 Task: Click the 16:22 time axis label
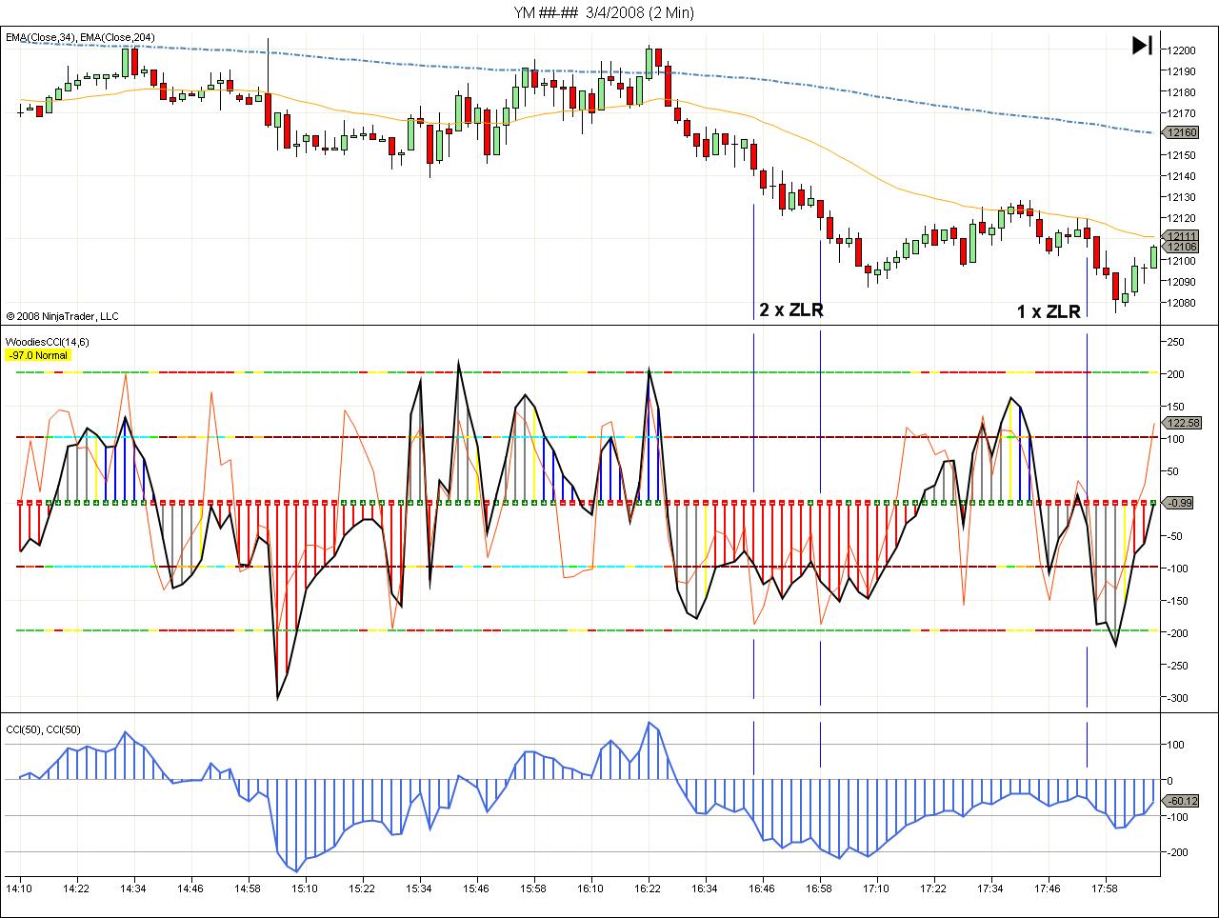coord(649,888)
